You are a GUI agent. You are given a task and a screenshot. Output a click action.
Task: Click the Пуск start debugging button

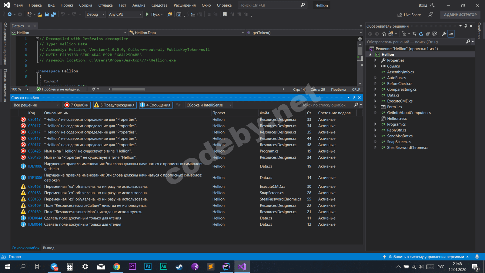[x=154, y=14]
